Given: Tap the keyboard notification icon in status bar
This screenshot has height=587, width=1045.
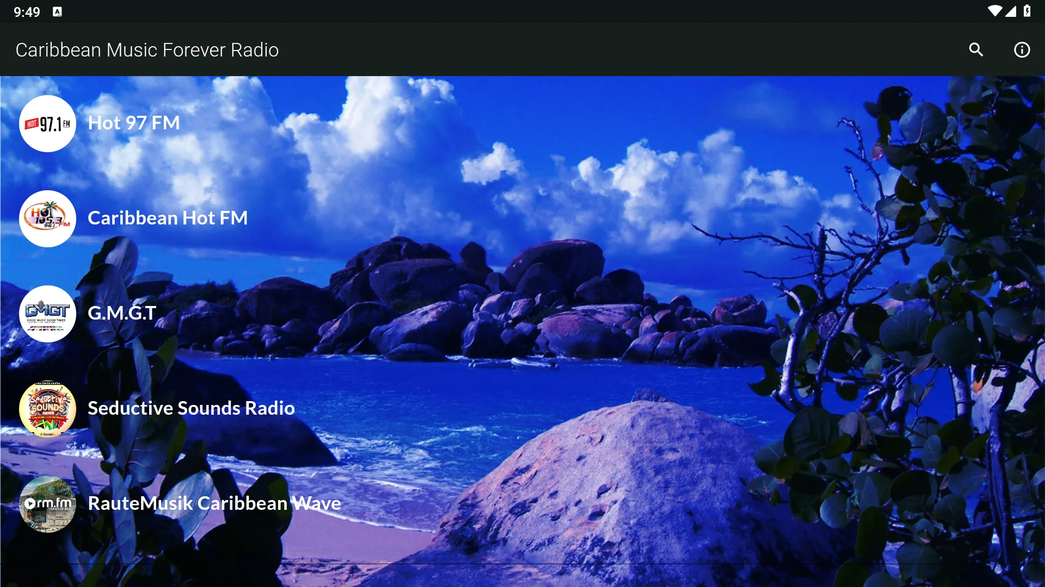Looking at the screenshot, I should tap(57, 12).
